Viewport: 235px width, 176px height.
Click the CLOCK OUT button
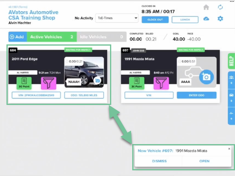point(155,20)
